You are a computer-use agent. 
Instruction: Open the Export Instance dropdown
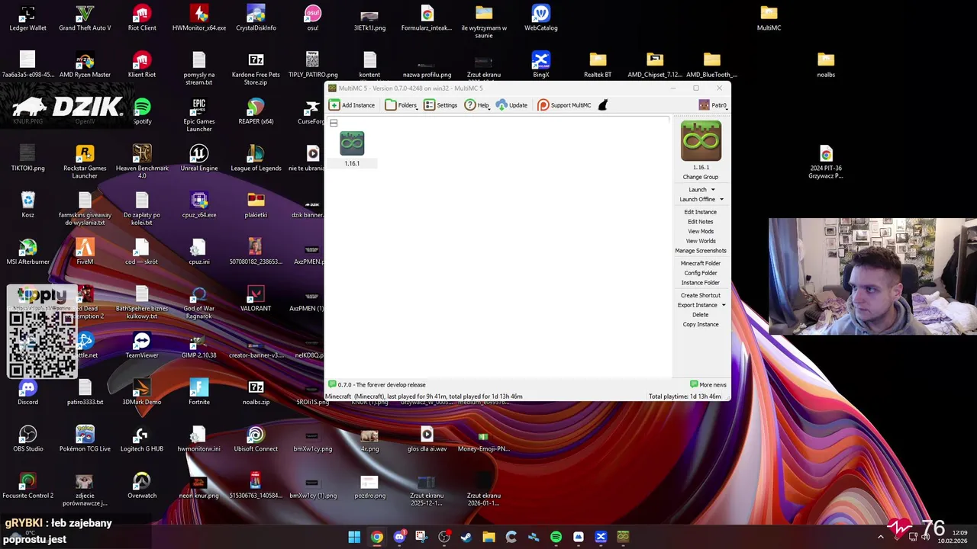click(723, 305)
